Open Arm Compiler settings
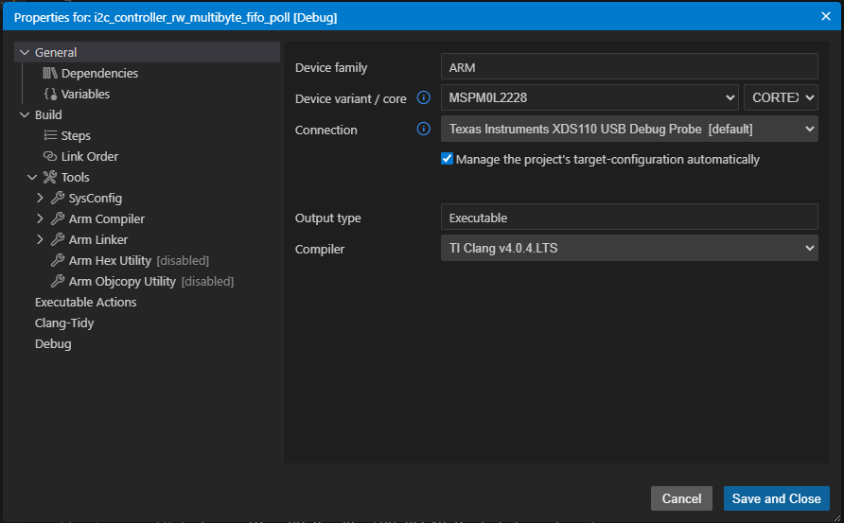This screenshot has width=844, height=523. (107, 219)
